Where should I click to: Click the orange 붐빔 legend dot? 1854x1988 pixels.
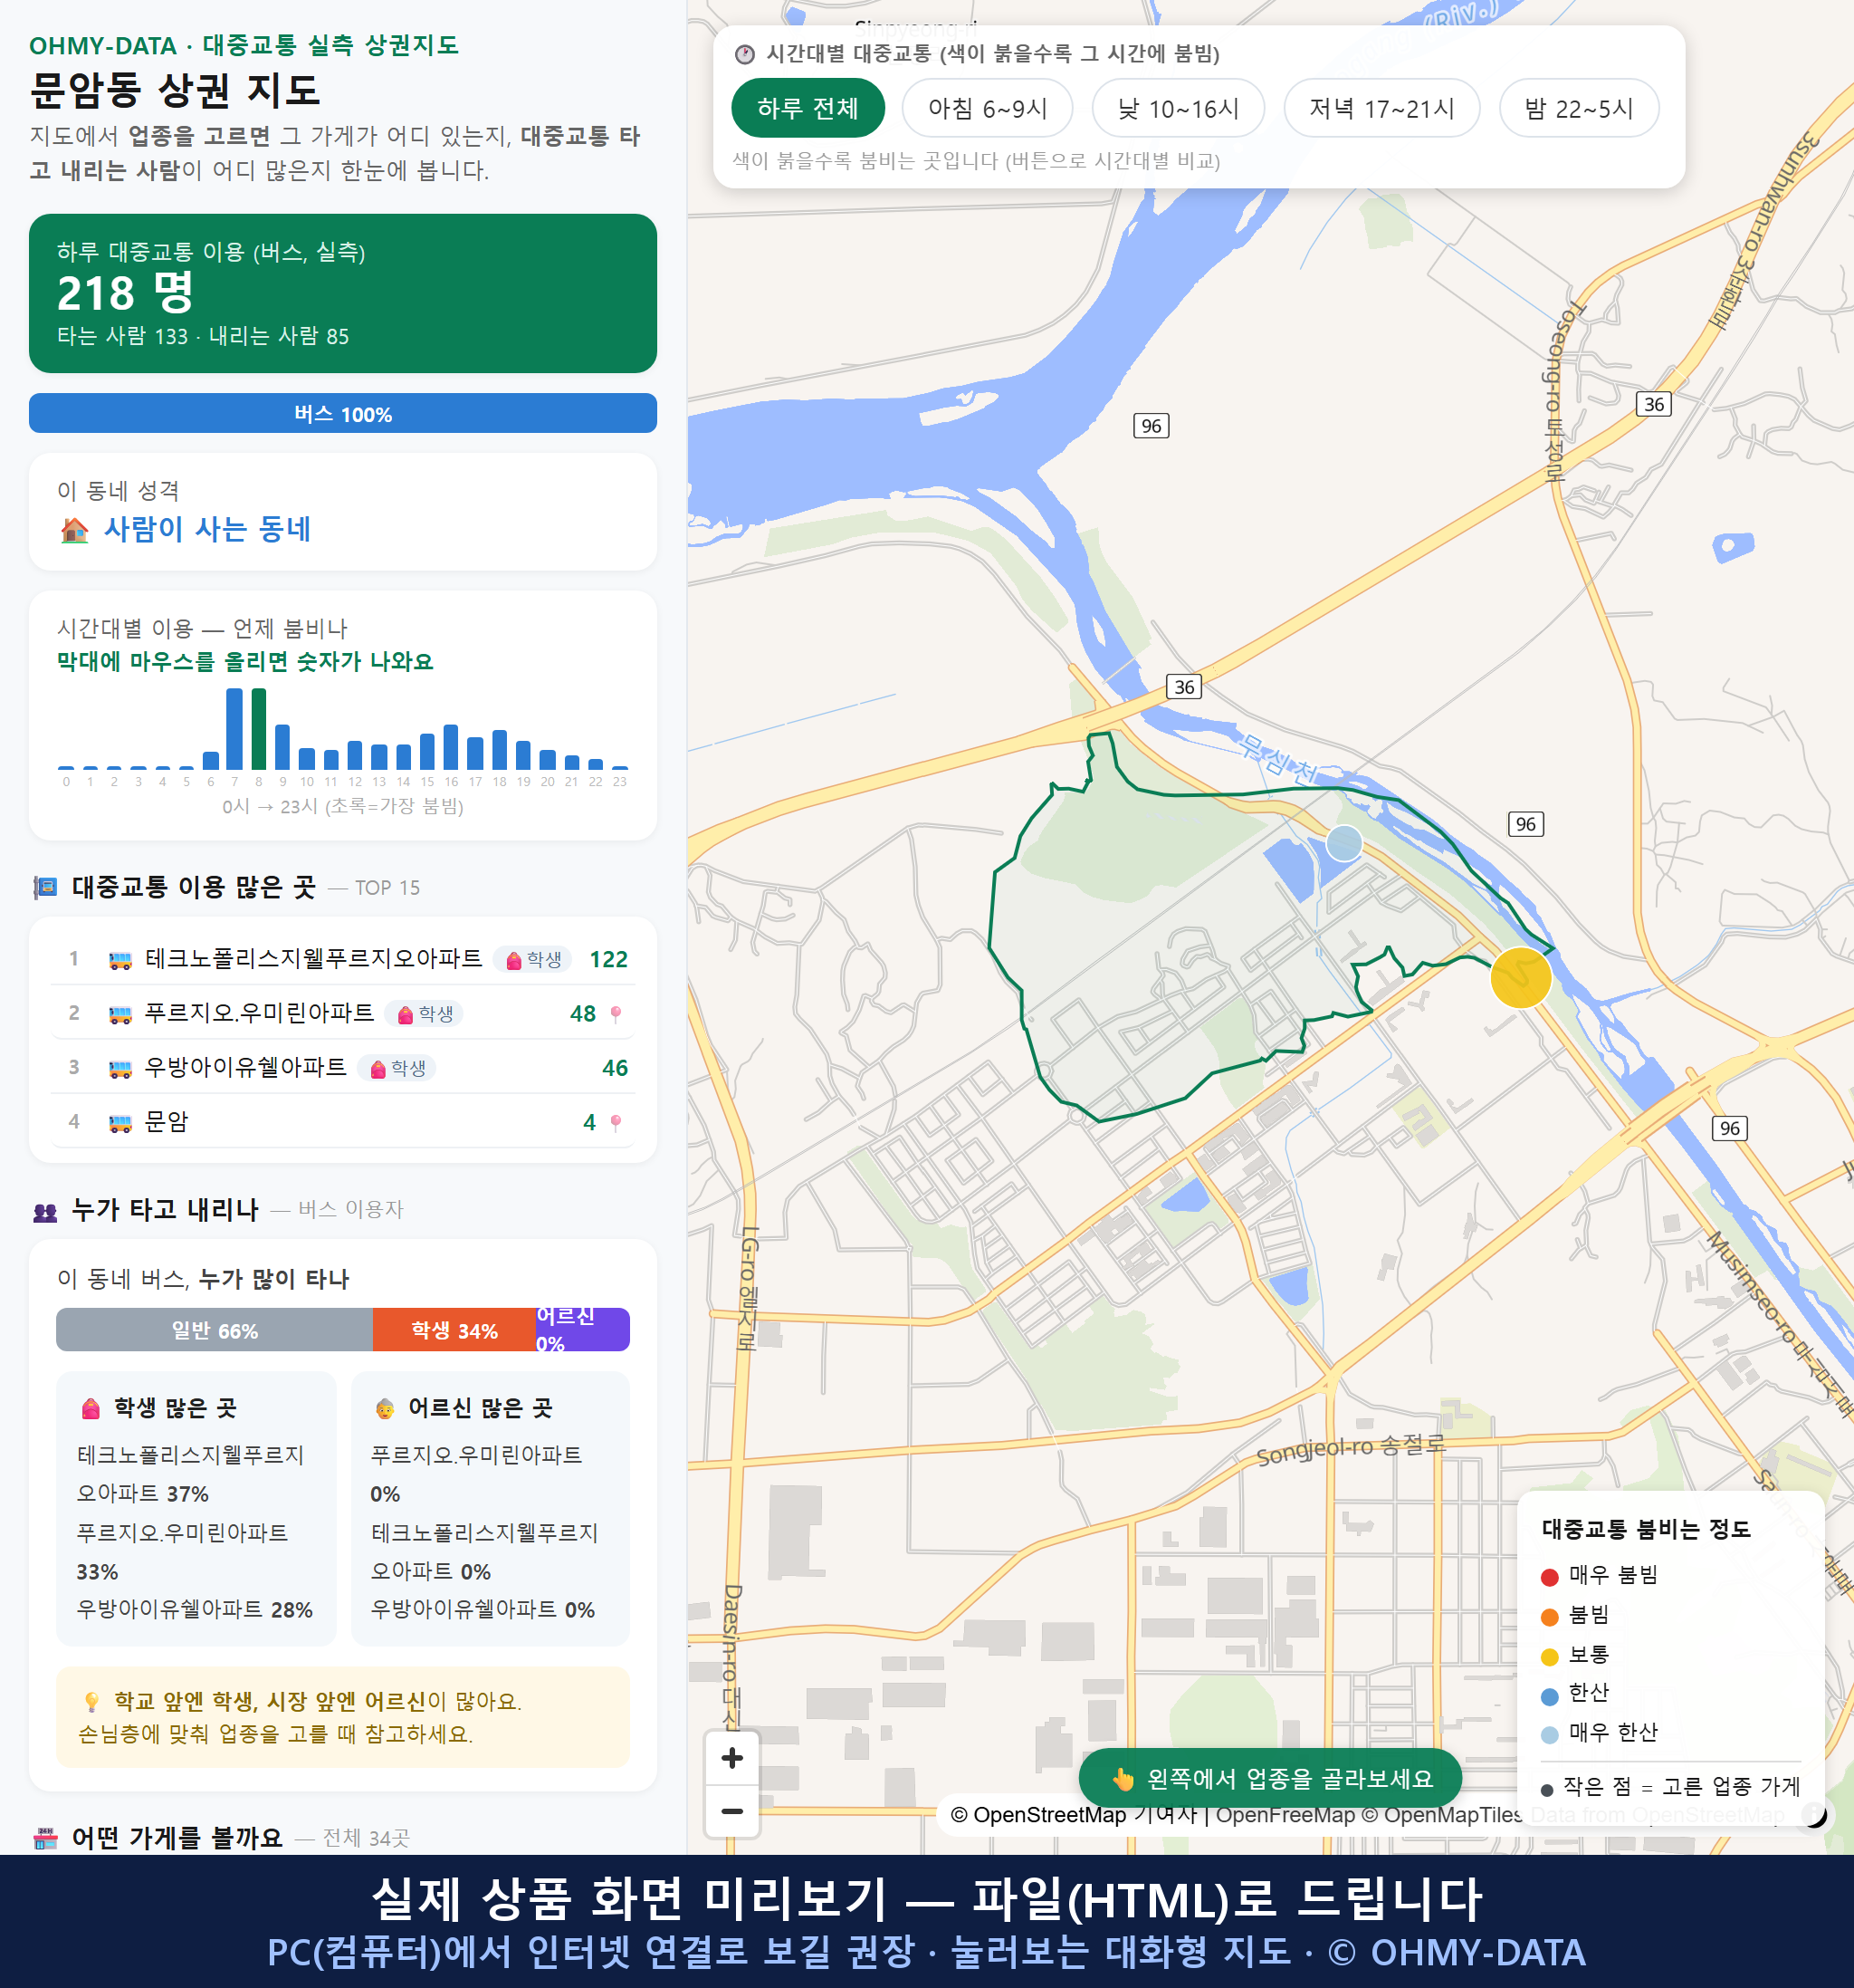pyautogui.click(x=1549, y=1617)
